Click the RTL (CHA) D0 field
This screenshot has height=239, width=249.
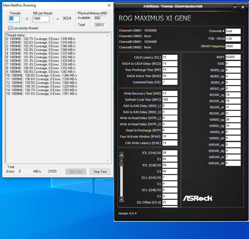[170, 153]
